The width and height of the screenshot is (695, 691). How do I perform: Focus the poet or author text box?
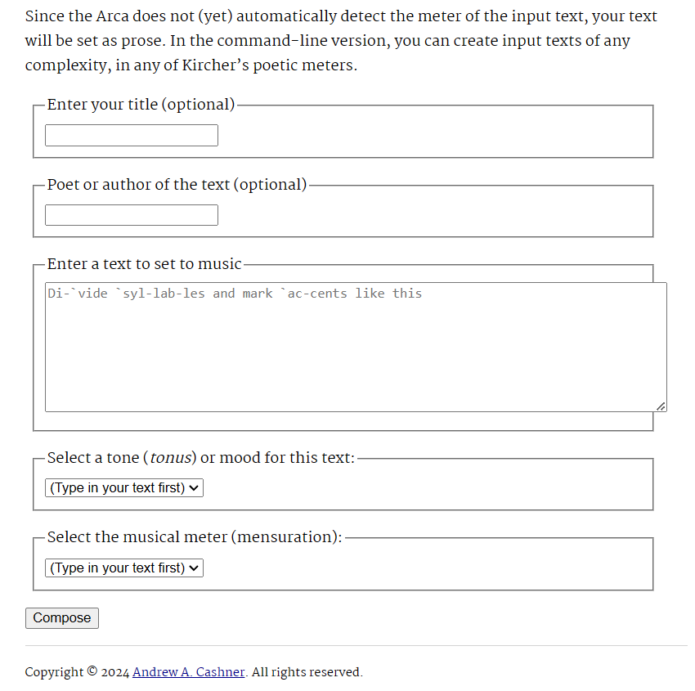(x=131, y=215)
